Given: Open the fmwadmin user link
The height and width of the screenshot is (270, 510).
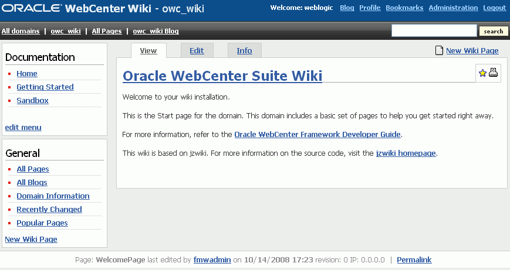Looking at the screenshot, I should [212, 260].
